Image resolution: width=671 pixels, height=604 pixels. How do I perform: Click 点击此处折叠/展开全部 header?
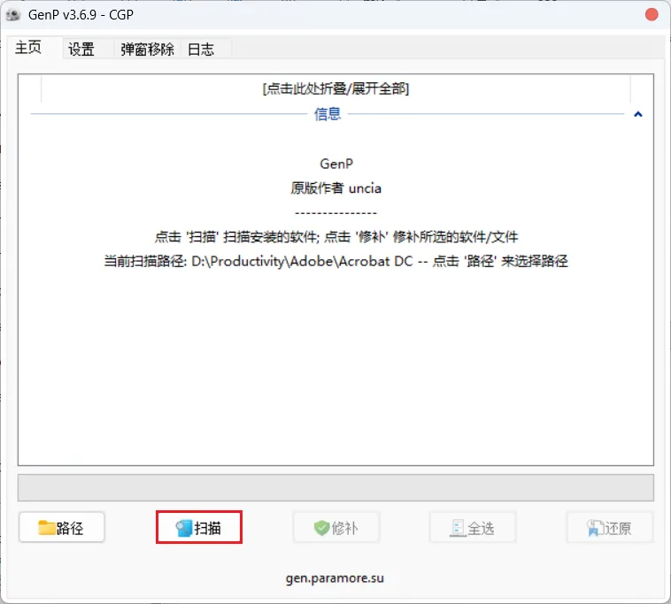(335, 88)
